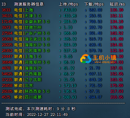Click upload value 485.32

click(x=70, y=39)
